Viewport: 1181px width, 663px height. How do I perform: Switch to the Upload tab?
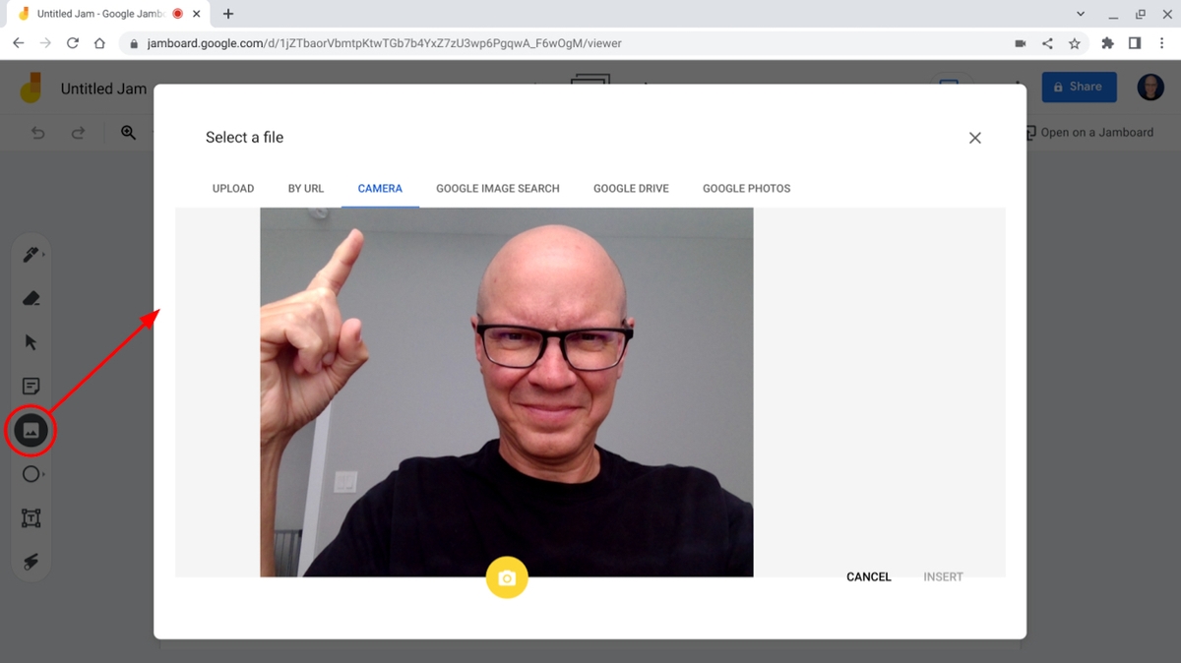point(232,188)
